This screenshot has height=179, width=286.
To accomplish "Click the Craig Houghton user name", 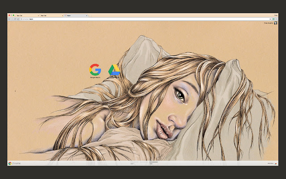I will 269,23.
